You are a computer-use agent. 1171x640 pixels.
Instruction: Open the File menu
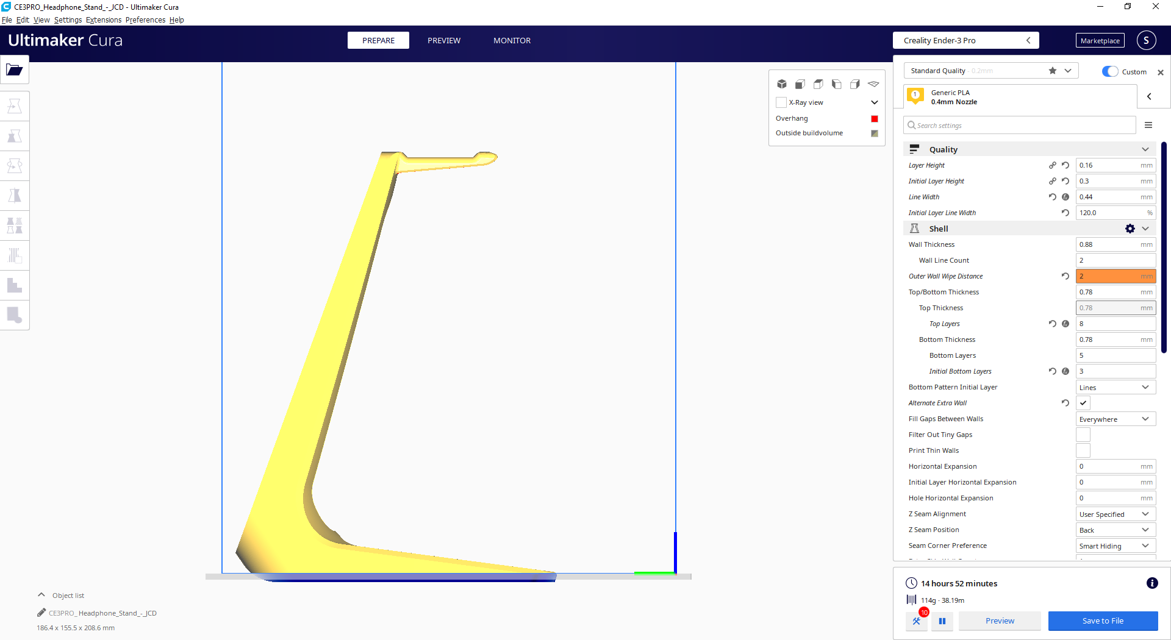[x=7, y=20]
